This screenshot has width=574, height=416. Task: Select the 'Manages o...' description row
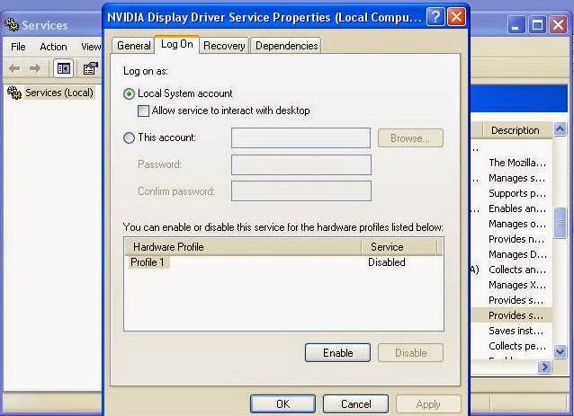click(x=517, y=224)
